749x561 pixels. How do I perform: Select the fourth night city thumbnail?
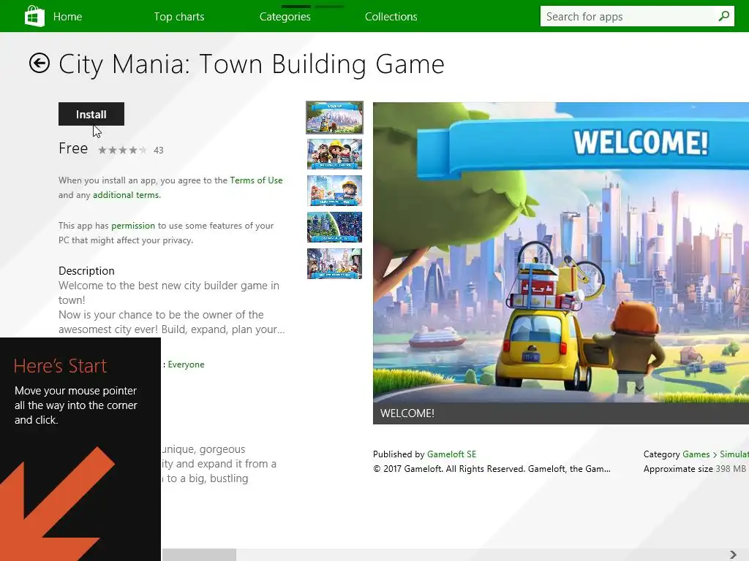334,227
